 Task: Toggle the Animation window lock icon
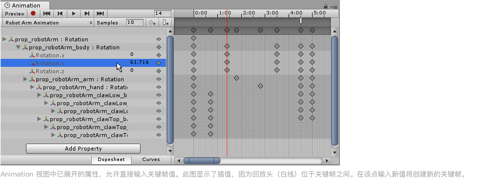coord(325,6)
